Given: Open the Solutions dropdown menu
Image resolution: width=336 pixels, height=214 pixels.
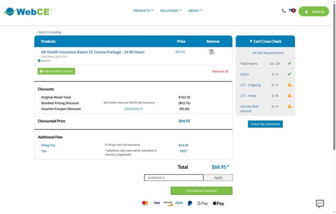Looking at the screenshot, I should (x=171, y=11).
